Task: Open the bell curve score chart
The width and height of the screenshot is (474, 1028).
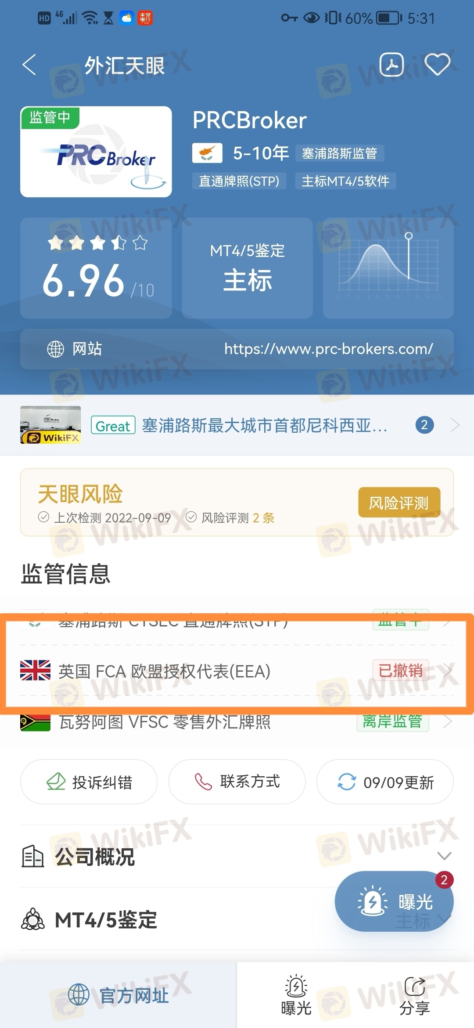Action: coord(388,268)
